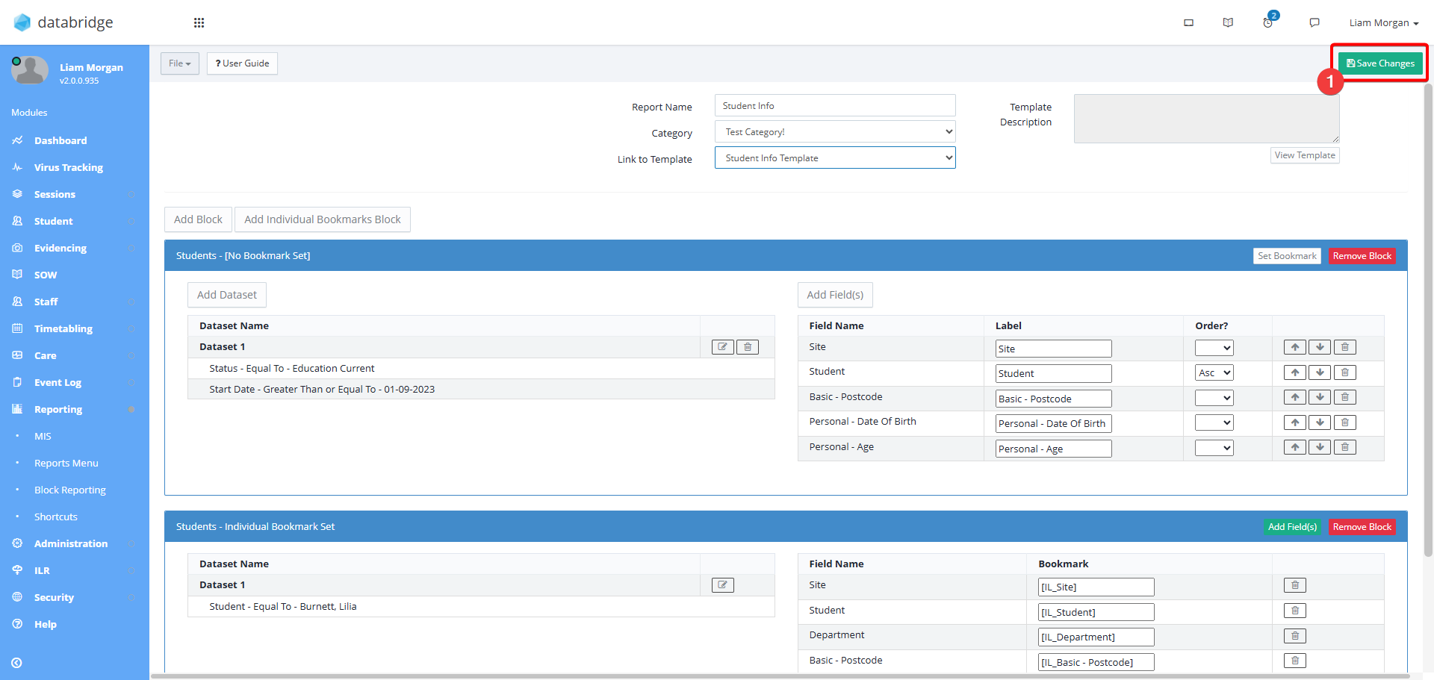Edit the Basic - Postcode label field
The width and height of the screenshot is (1434, 680).
(x=1053, y=399)
